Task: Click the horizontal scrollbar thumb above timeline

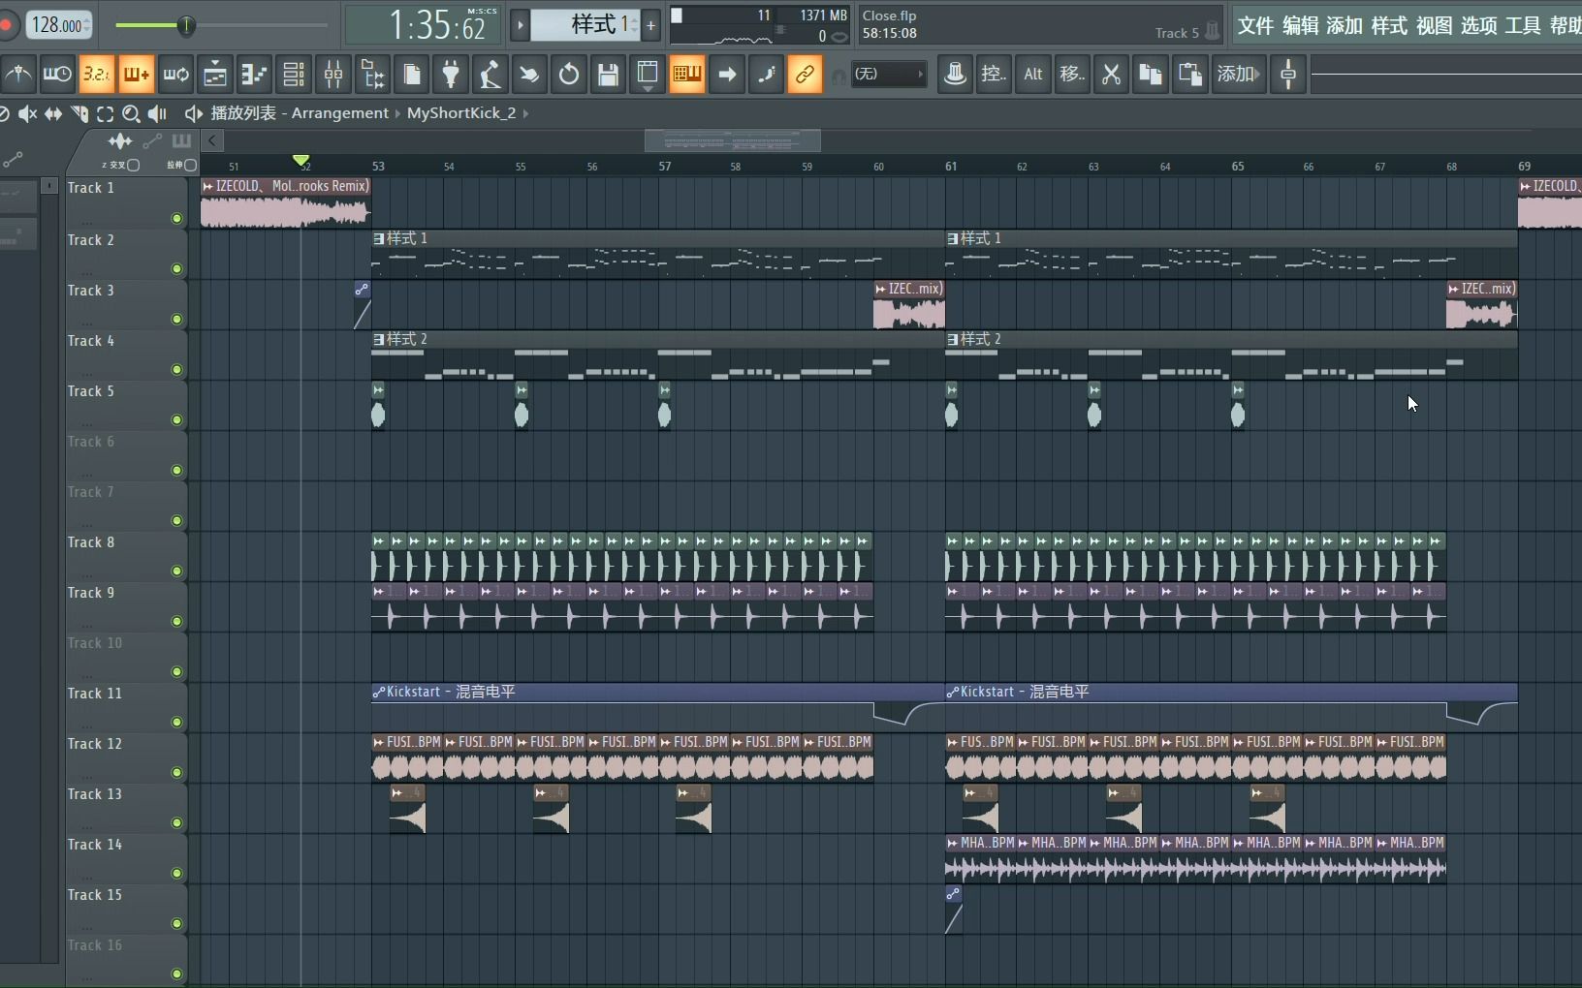Action: pos(733,141)
